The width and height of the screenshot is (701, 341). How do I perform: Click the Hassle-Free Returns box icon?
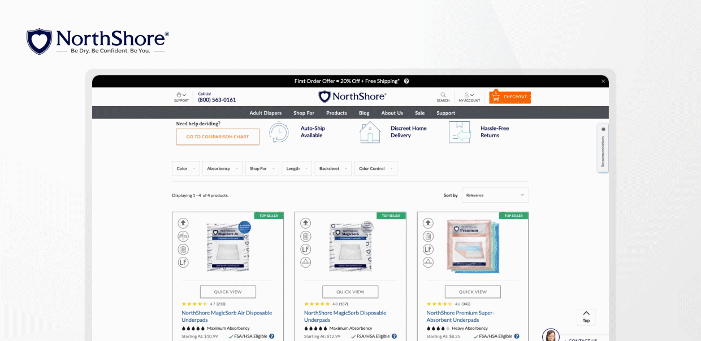[460, 132]
